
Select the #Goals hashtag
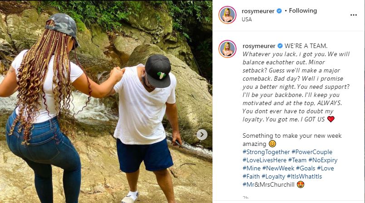click(x=306, y=168)
